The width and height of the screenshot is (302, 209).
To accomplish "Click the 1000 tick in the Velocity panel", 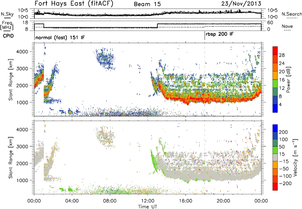I will [x=22, y=180].
